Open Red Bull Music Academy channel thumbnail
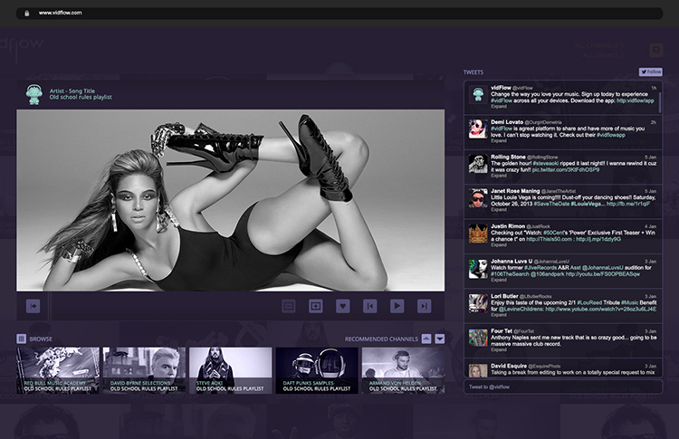The width and height of the screenshot is (679, 439). point(58,370)
